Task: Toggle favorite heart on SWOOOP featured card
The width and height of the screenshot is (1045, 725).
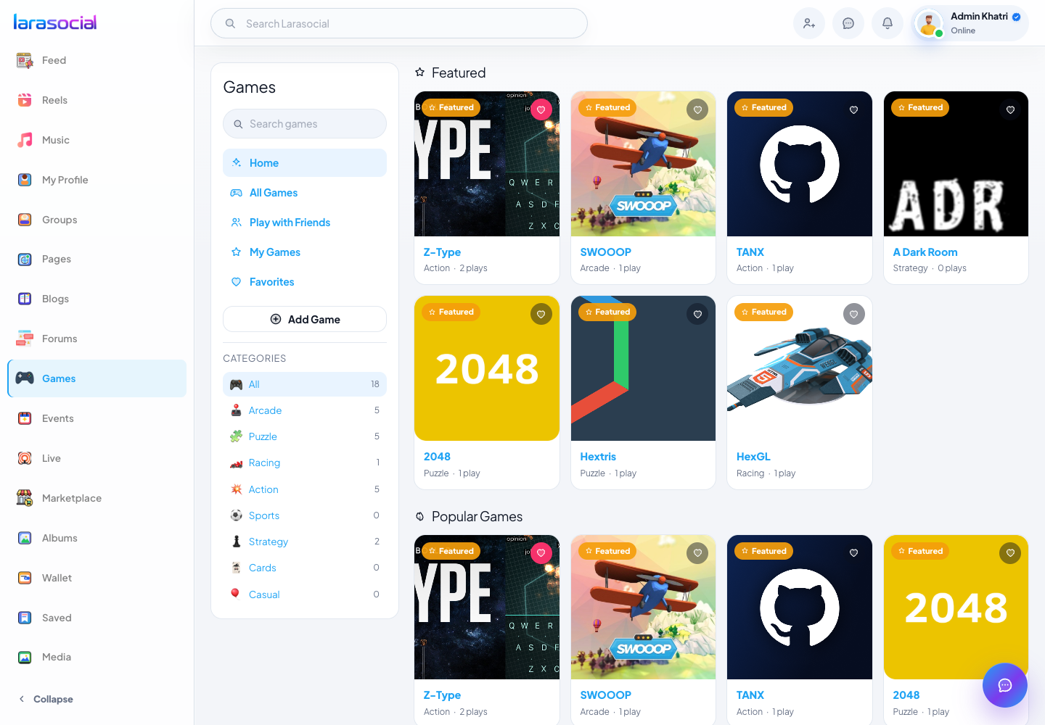Action: point(697,109)
